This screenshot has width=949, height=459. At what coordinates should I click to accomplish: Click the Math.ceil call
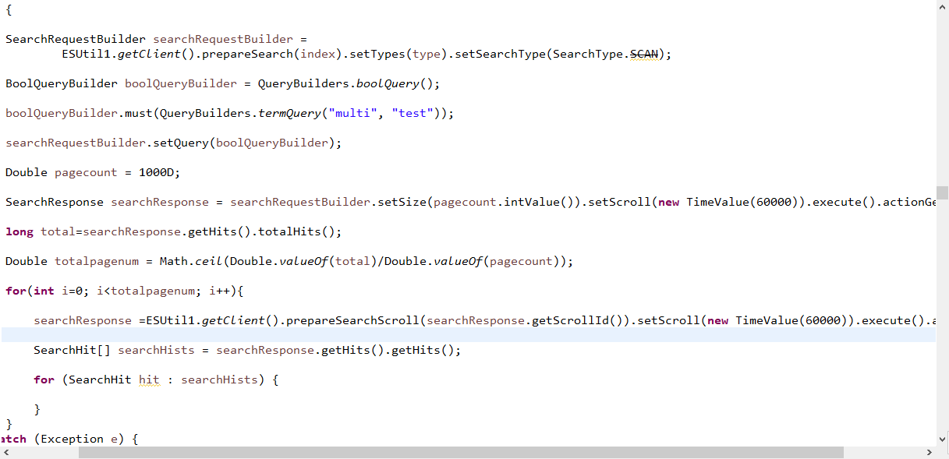[192, 261]
